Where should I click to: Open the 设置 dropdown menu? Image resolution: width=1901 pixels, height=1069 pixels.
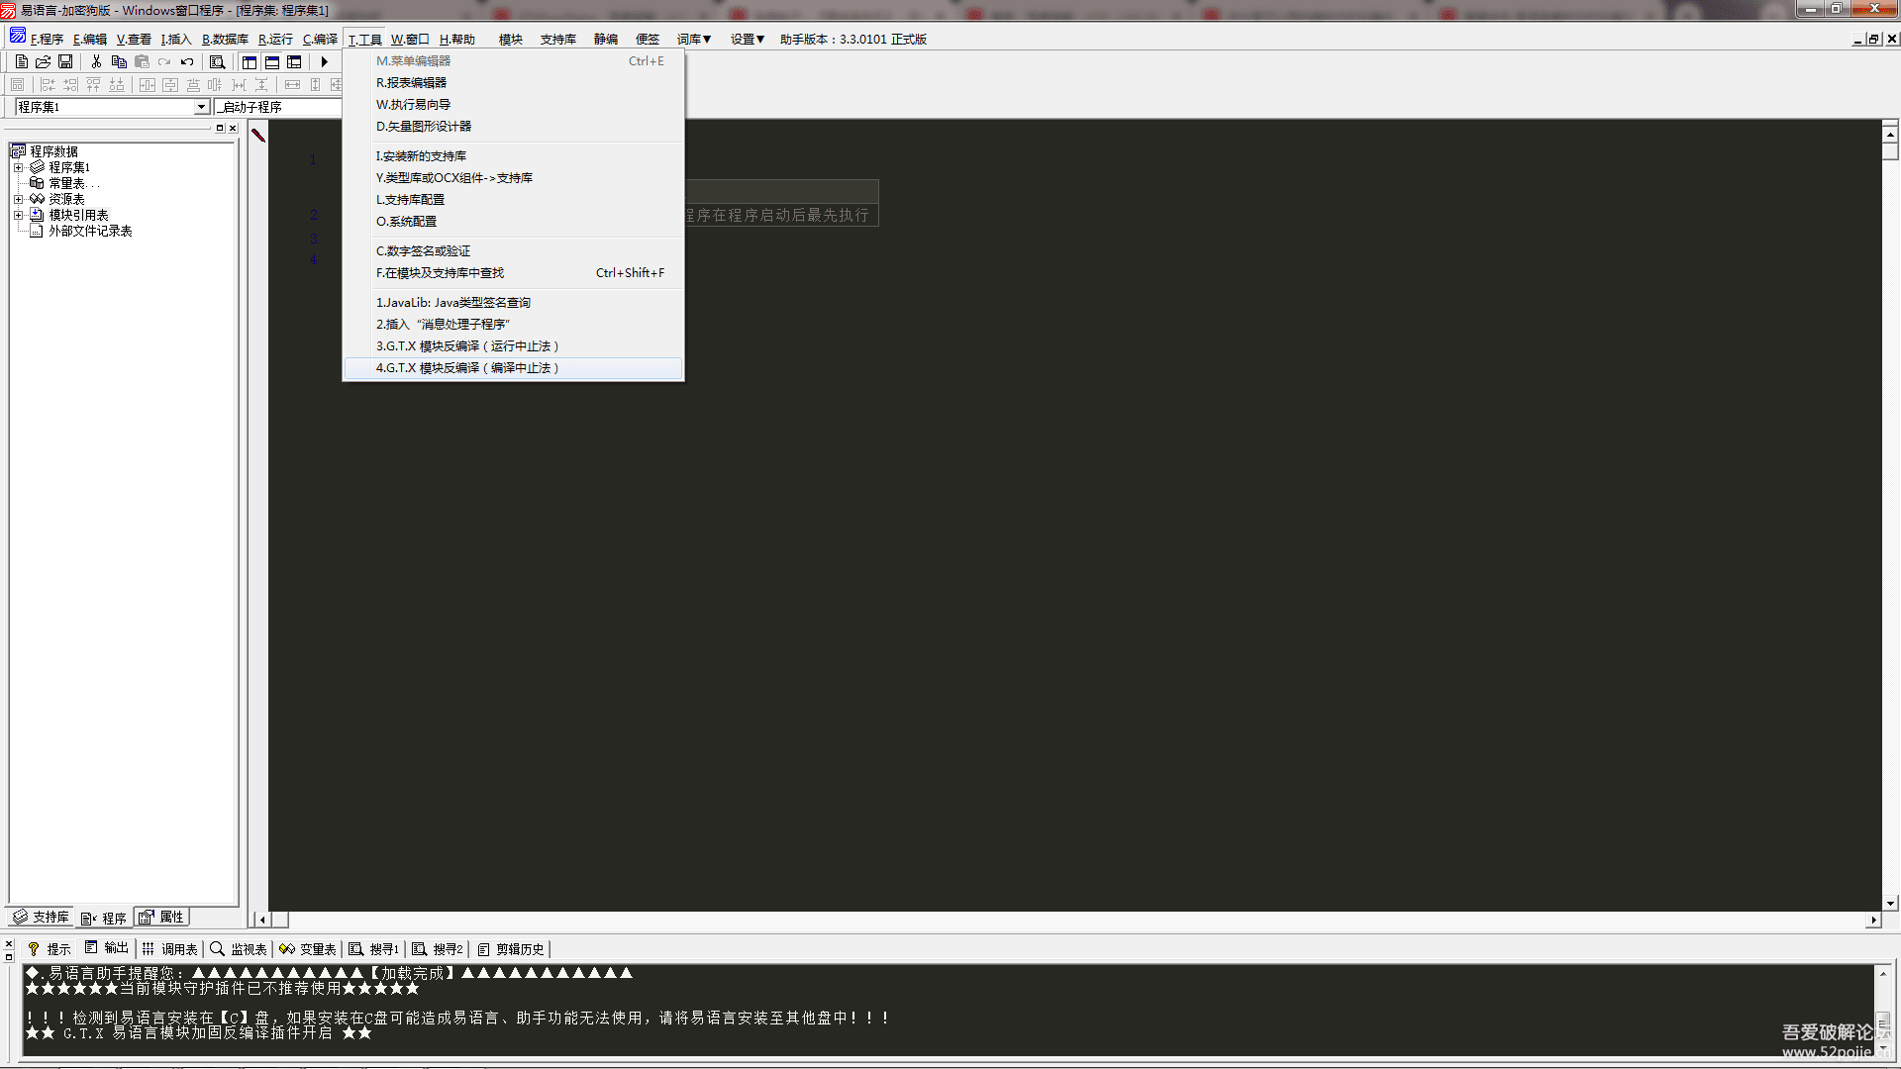748,40
